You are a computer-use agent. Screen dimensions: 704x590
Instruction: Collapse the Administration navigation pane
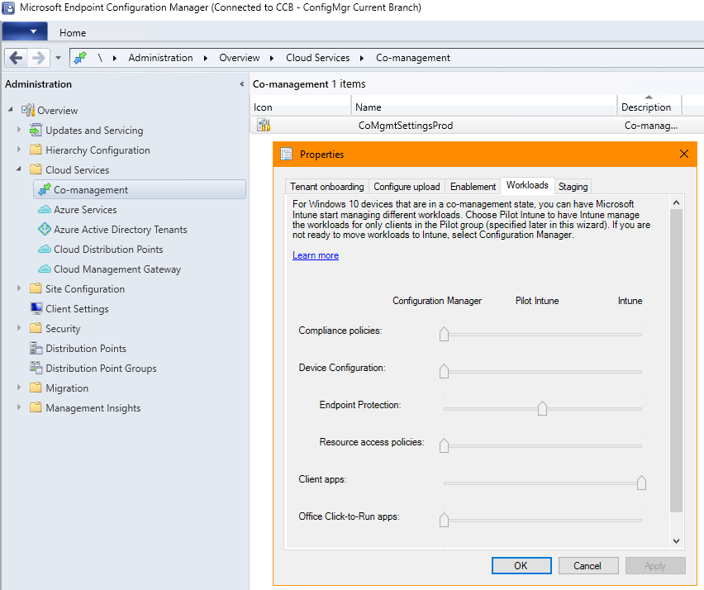[x=241, y=84]
